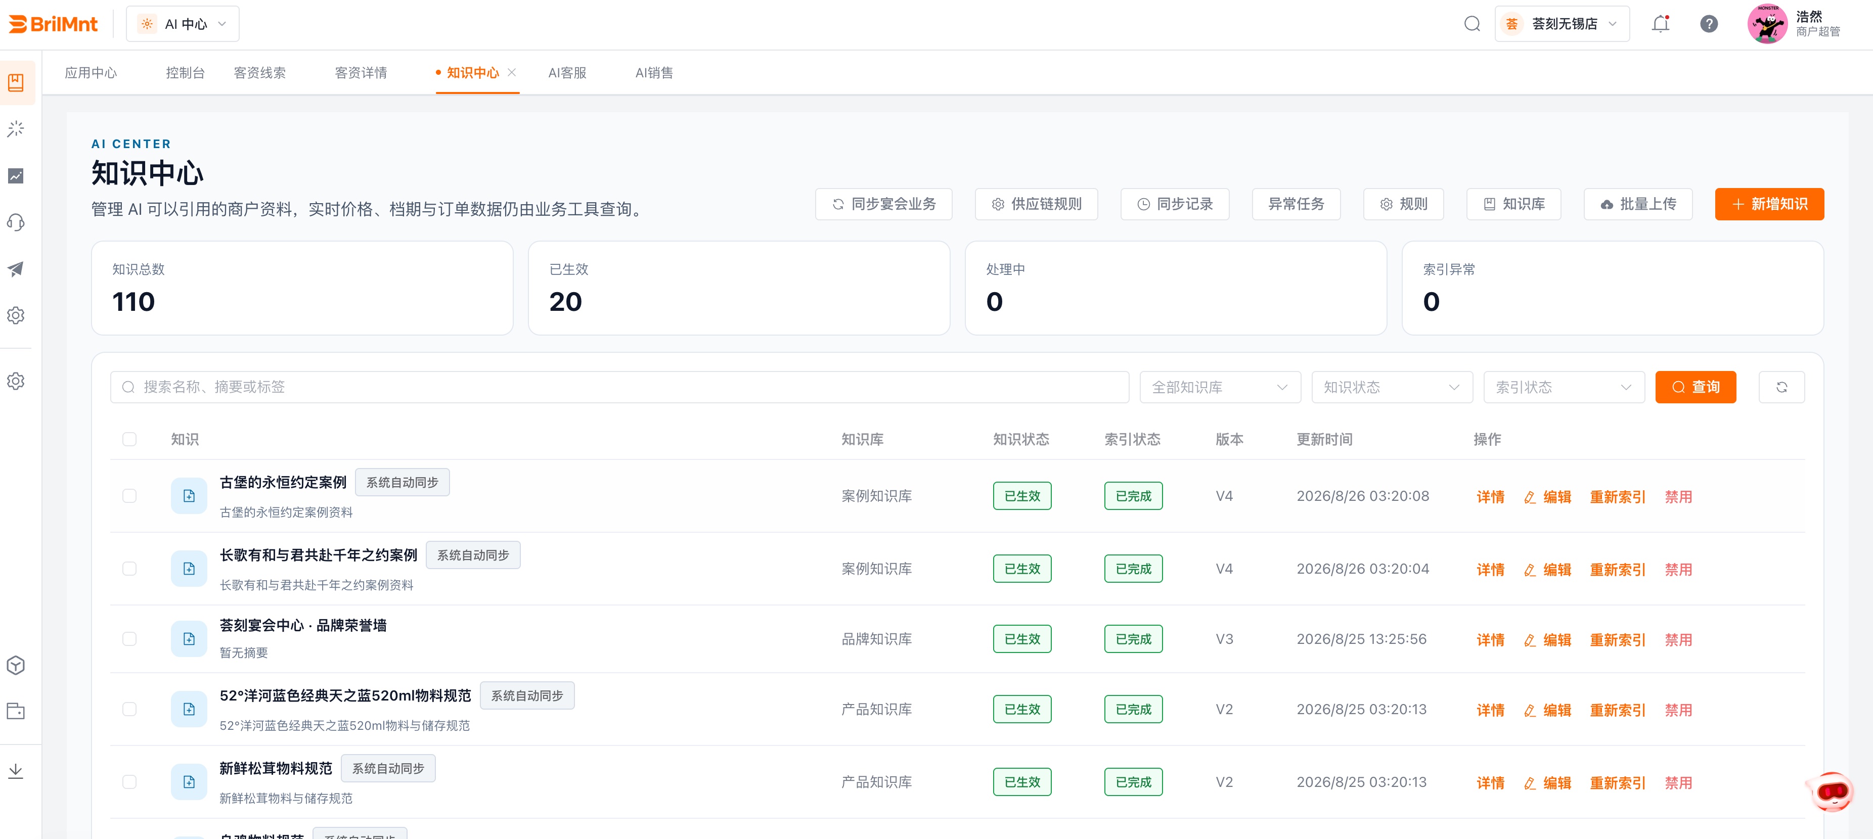This screenshot has height=839, width=1873.
Task: Open the global search magnifier icon
Action: click(x=1471, y=24)
